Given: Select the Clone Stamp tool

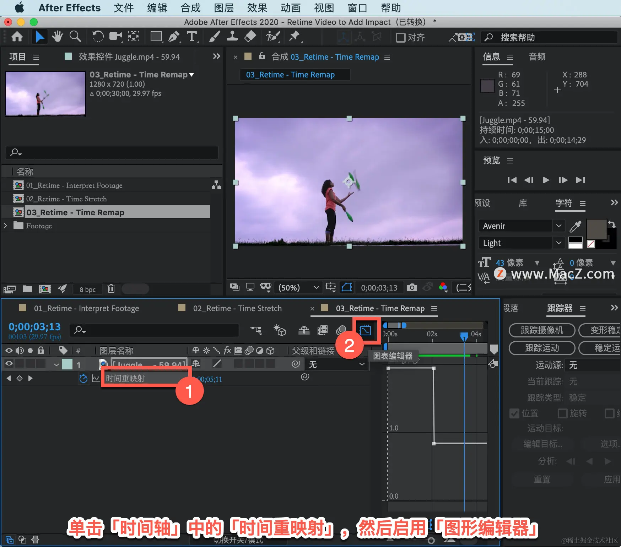Looking at the screenshot, I should click(x=232, y=37).
